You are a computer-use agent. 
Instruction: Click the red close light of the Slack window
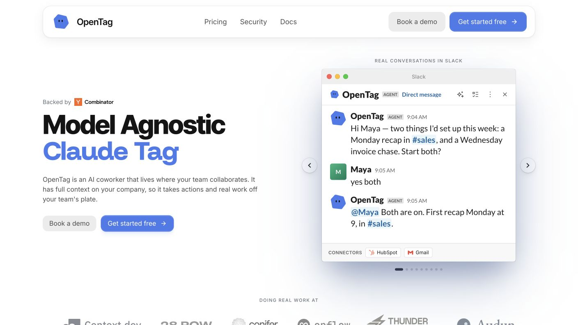(329, 77)
